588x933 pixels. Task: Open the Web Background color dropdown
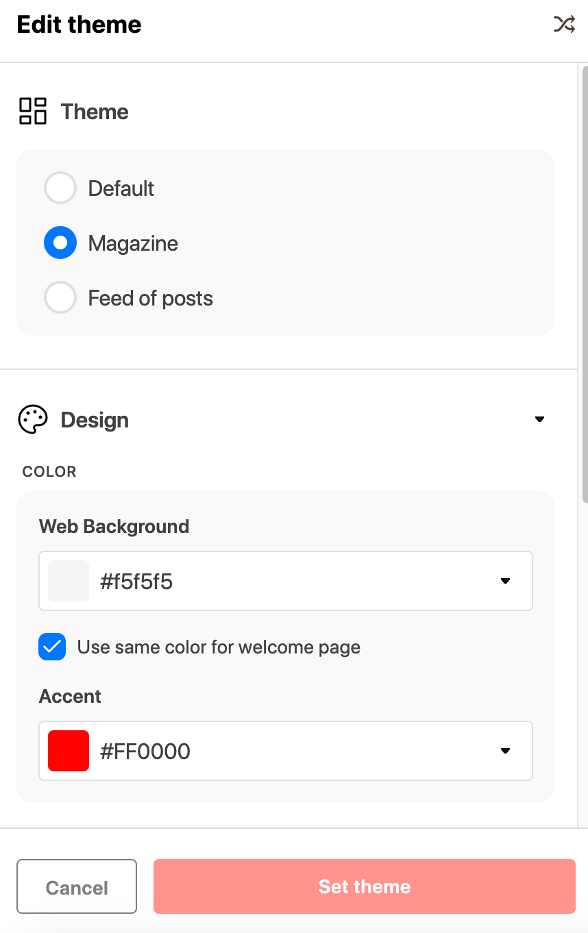505,581
